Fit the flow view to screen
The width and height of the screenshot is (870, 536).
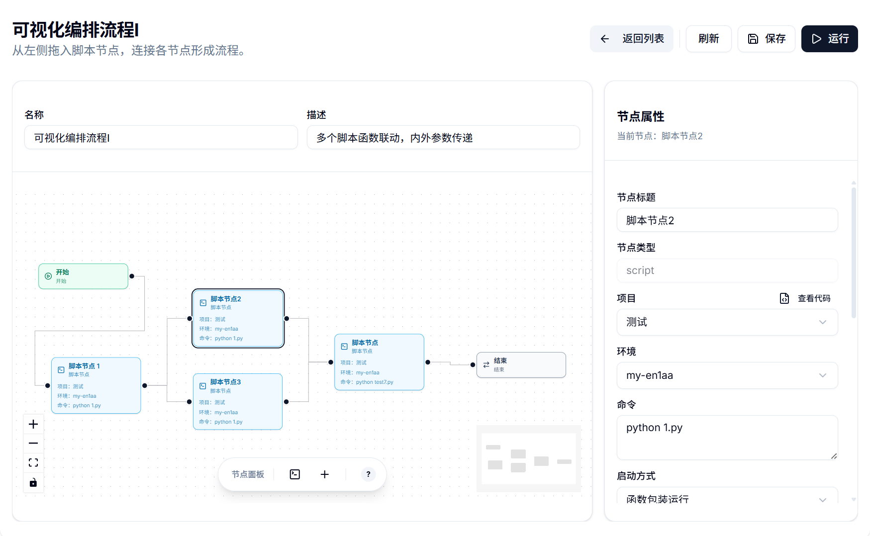click(33, 463)
